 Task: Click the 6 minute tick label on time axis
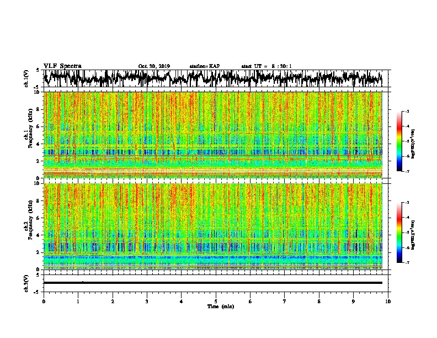coord(251,302)
